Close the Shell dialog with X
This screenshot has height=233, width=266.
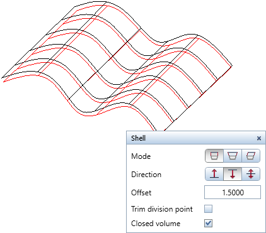click(x=259, y=138)
